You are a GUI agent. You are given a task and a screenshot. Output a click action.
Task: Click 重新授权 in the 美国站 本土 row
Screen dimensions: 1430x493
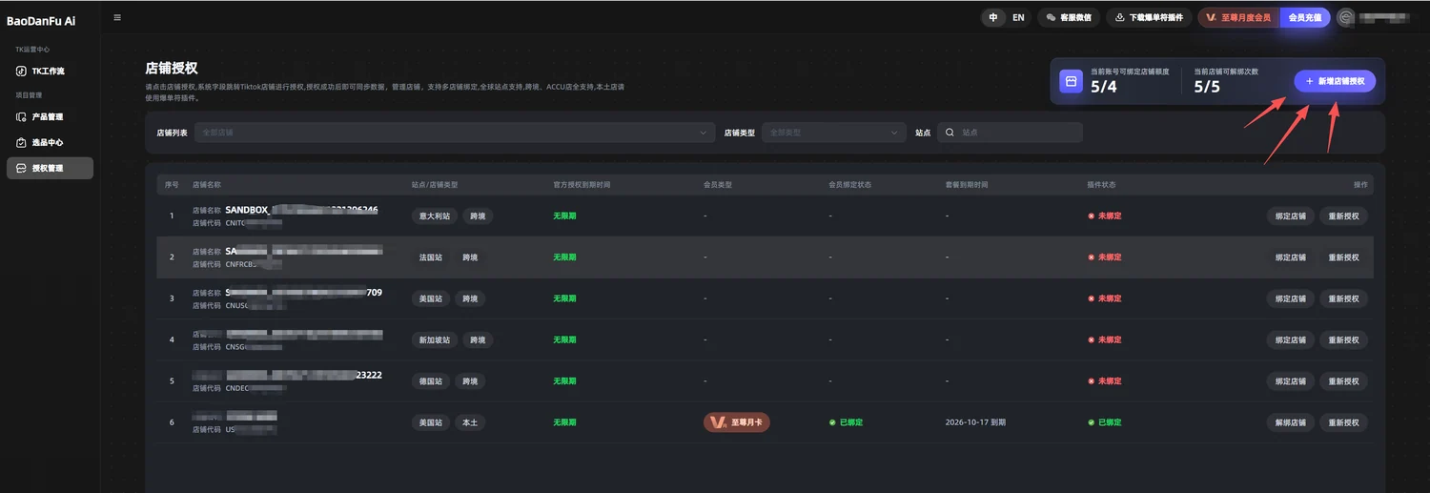(1344, 422)
